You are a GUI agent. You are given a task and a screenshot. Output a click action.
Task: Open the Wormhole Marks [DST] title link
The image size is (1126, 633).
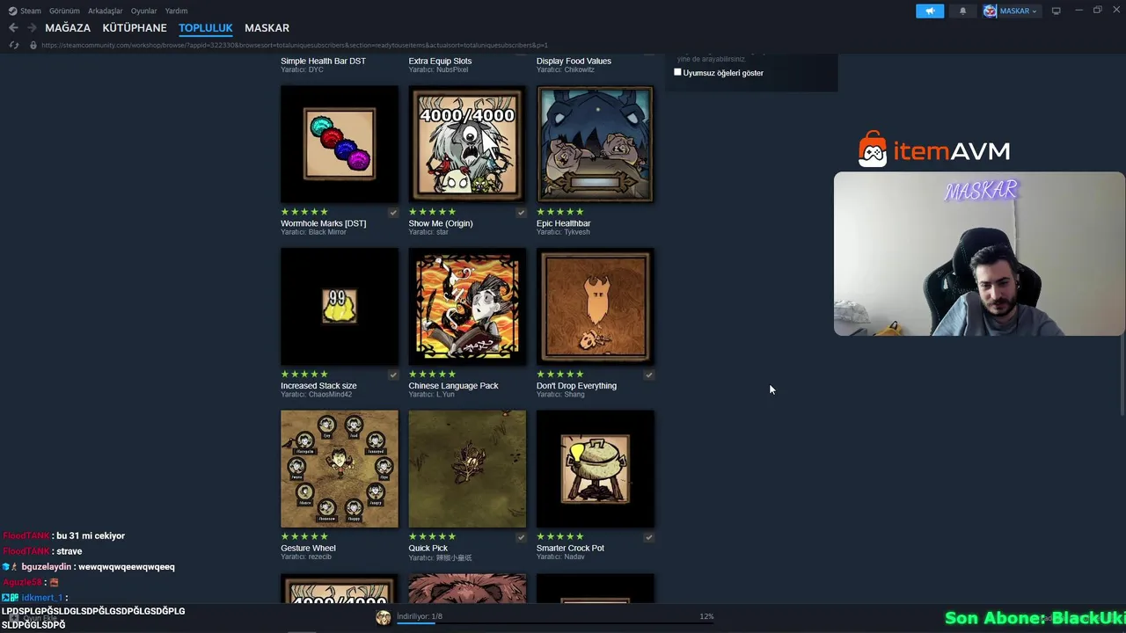pos(323,223)
